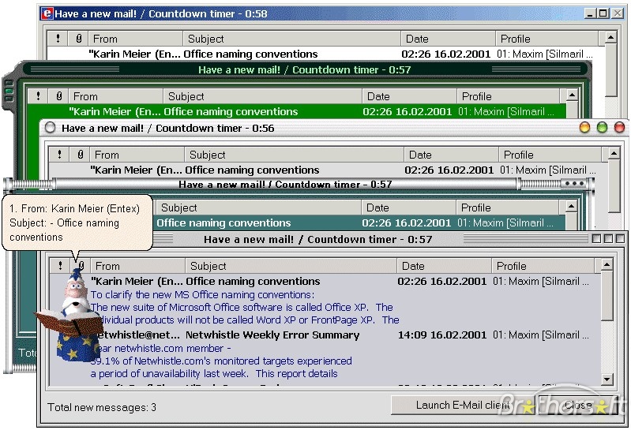The width and height of the screenshot is (631, 430).
Task: Click the Subject header in the 0:58 window
Action: pos(292,39)
